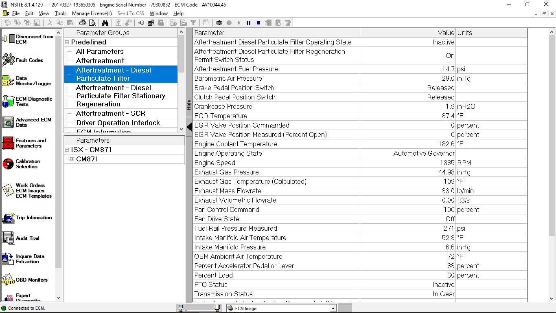Screen dimensions: 556x313
Task: Click the Value column header
Action: [x=407, y=33]
